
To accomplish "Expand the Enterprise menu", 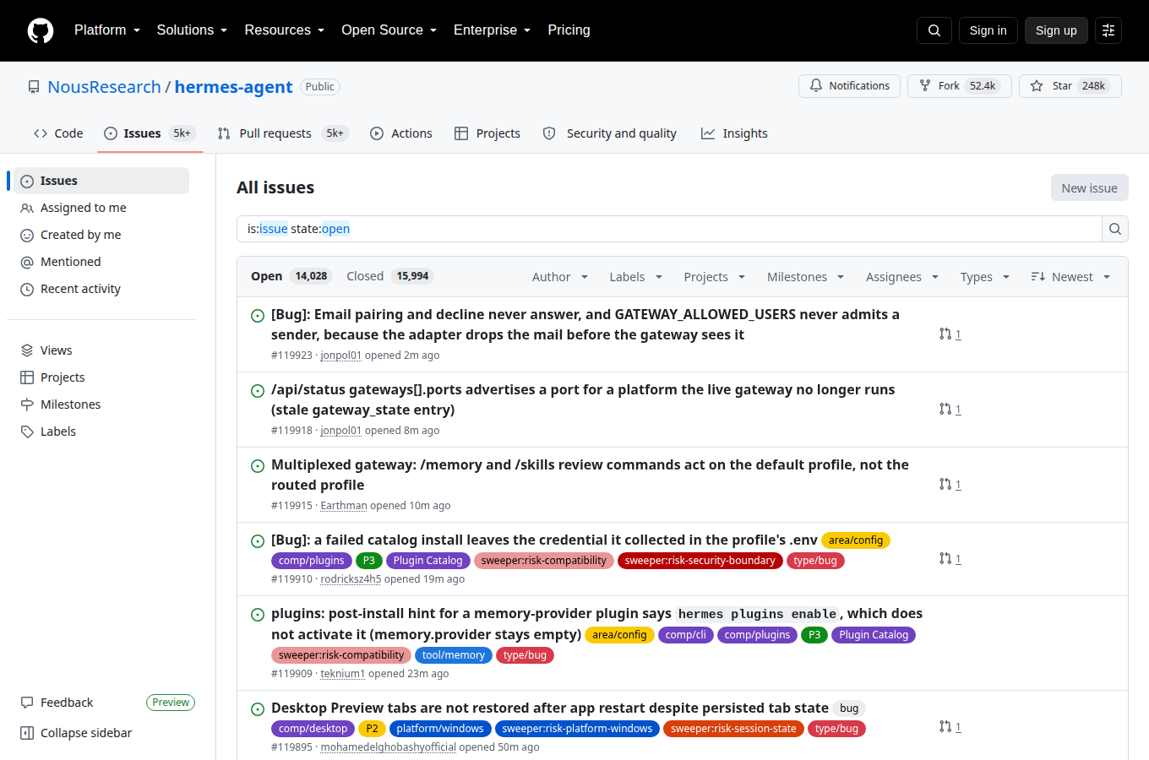I will click(493, 30).
